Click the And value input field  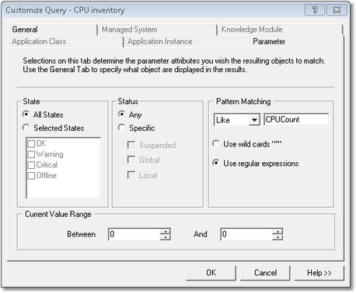(246, 234)
